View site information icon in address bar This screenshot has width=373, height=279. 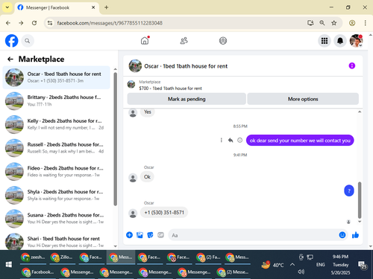pyautogui.click(x=50, y=23)
